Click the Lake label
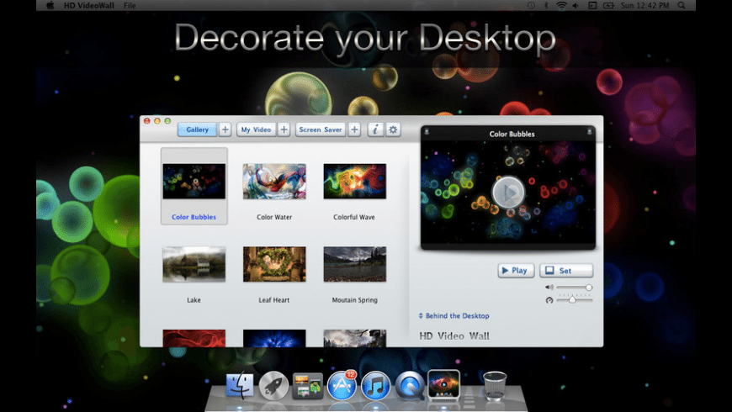Image resolution: width=732 pixels, height=412 pixels. (x=194, y=300)
